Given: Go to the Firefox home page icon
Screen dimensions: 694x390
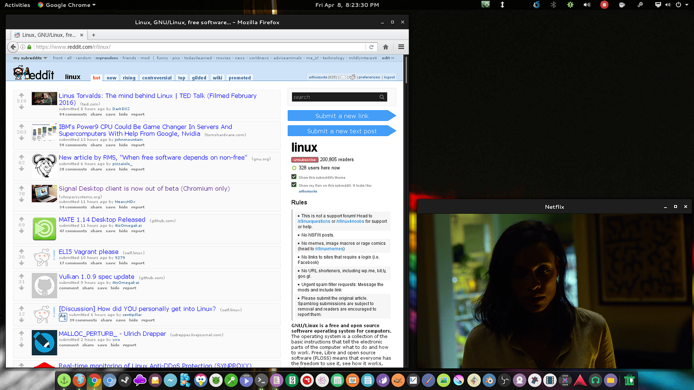Looking at the screenshot, I should click(x=386, y=47).
